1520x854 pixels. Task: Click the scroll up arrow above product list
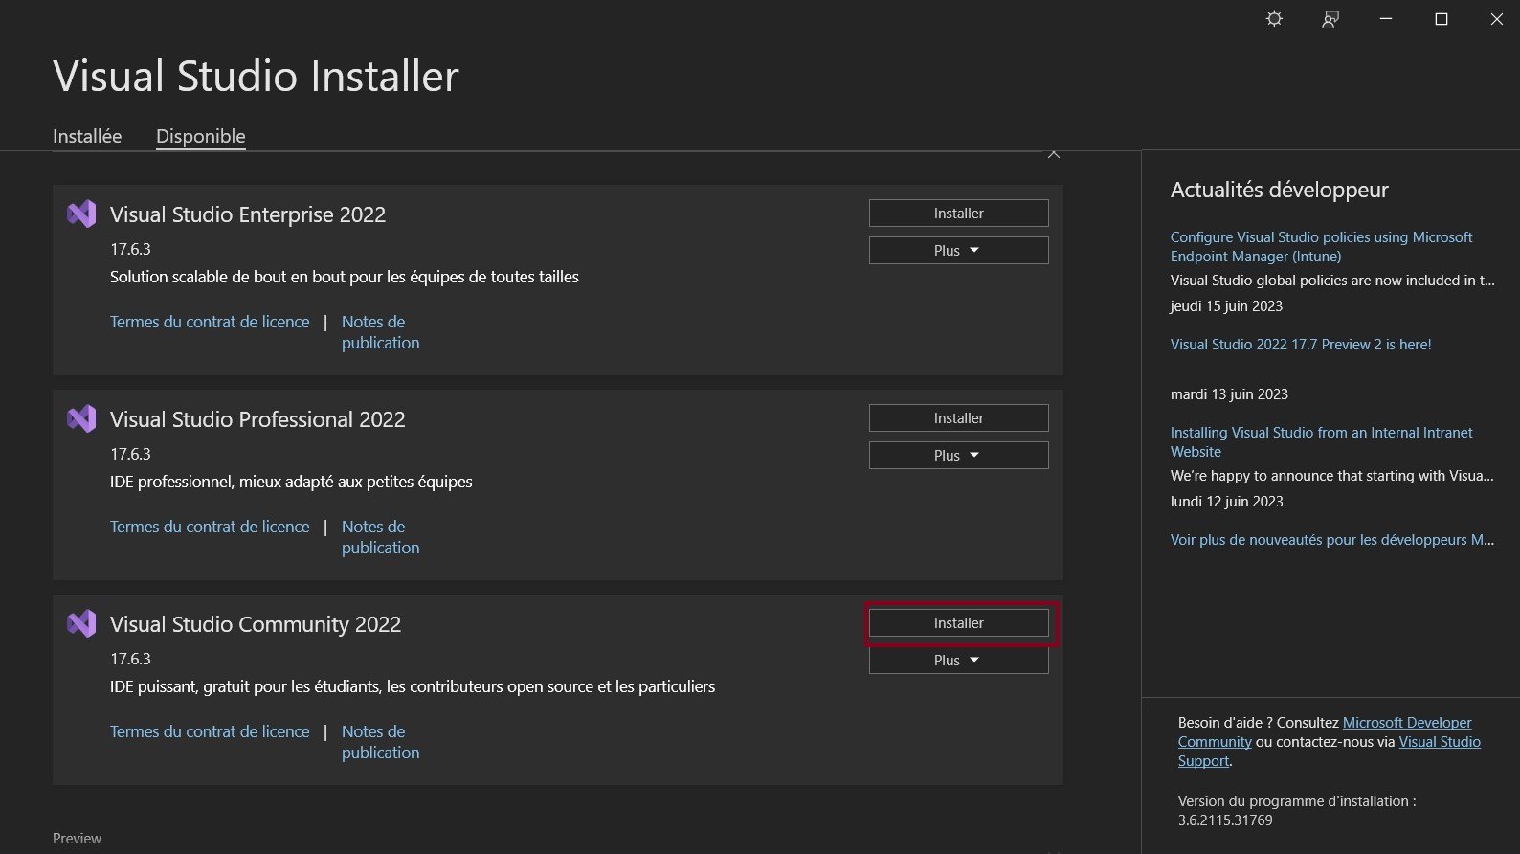click(x=1054, y=154)
